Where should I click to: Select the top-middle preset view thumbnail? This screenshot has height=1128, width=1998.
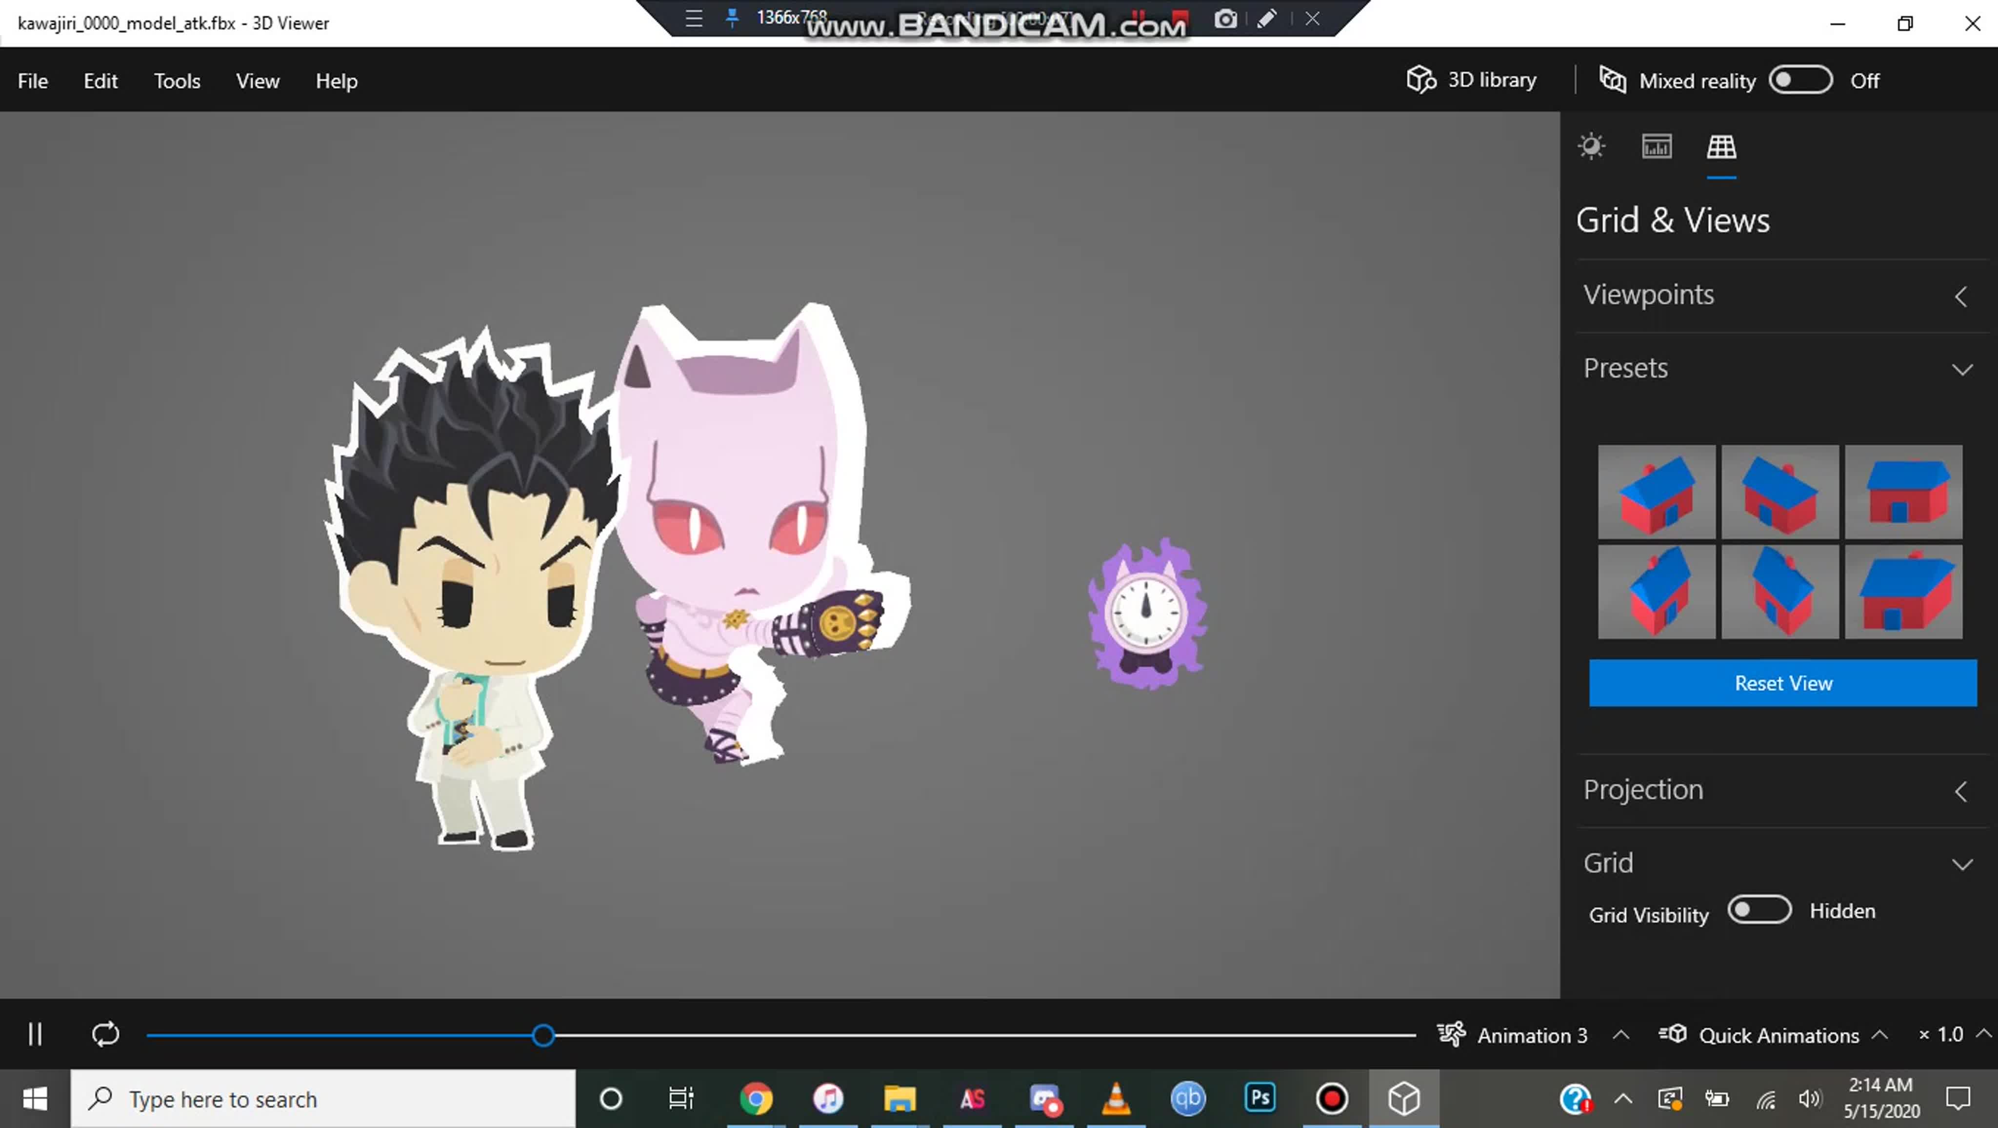coord(1779,492)
